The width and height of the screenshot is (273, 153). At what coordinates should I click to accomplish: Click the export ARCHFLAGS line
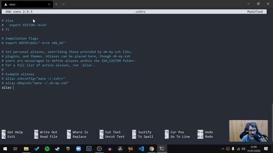point(33,43)
